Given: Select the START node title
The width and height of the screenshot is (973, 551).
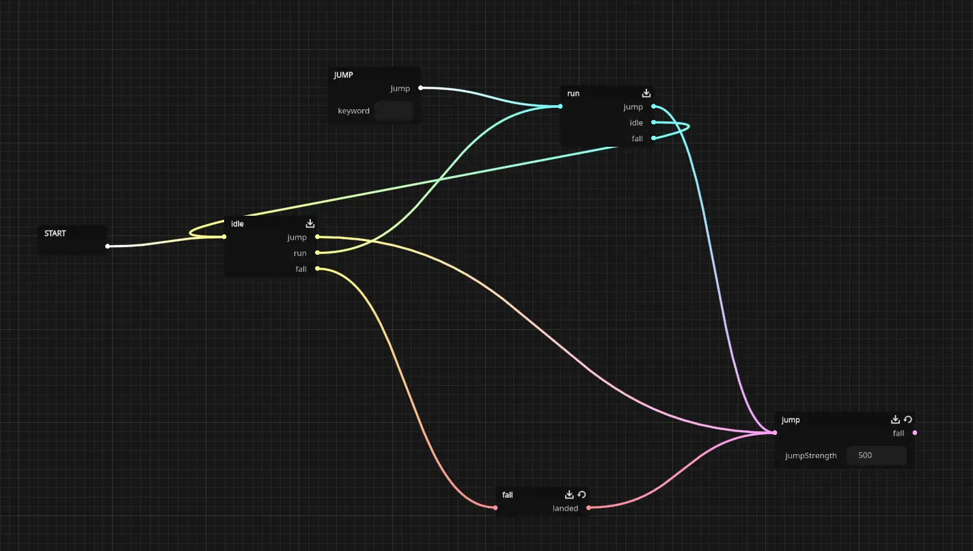Looking at the screenshot, I should point(55,234).
